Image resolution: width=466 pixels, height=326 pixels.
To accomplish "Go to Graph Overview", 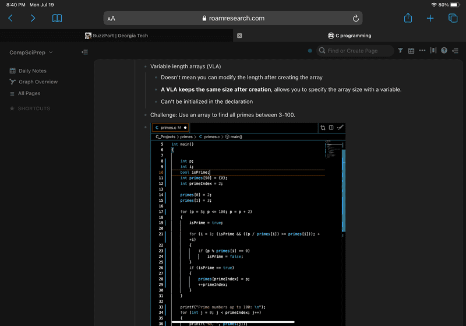I will [38, 82].
